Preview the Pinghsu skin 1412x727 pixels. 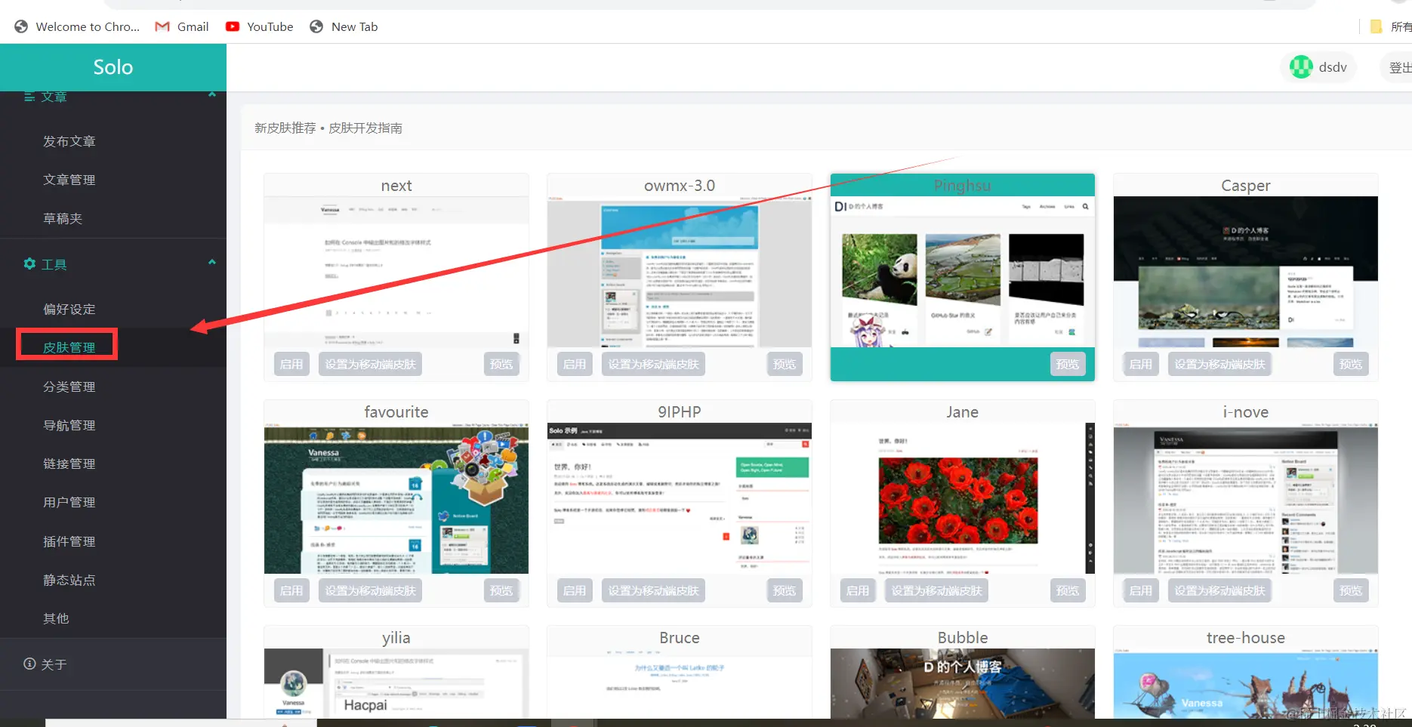point(1068,364)
